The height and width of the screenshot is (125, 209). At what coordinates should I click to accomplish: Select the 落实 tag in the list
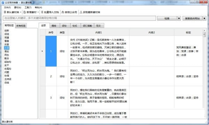click(x=7, y=51)
